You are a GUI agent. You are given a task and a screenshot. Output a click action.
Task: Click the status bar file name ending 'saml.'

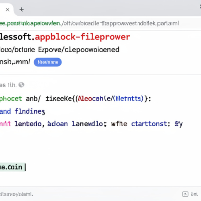coord(16,194)
